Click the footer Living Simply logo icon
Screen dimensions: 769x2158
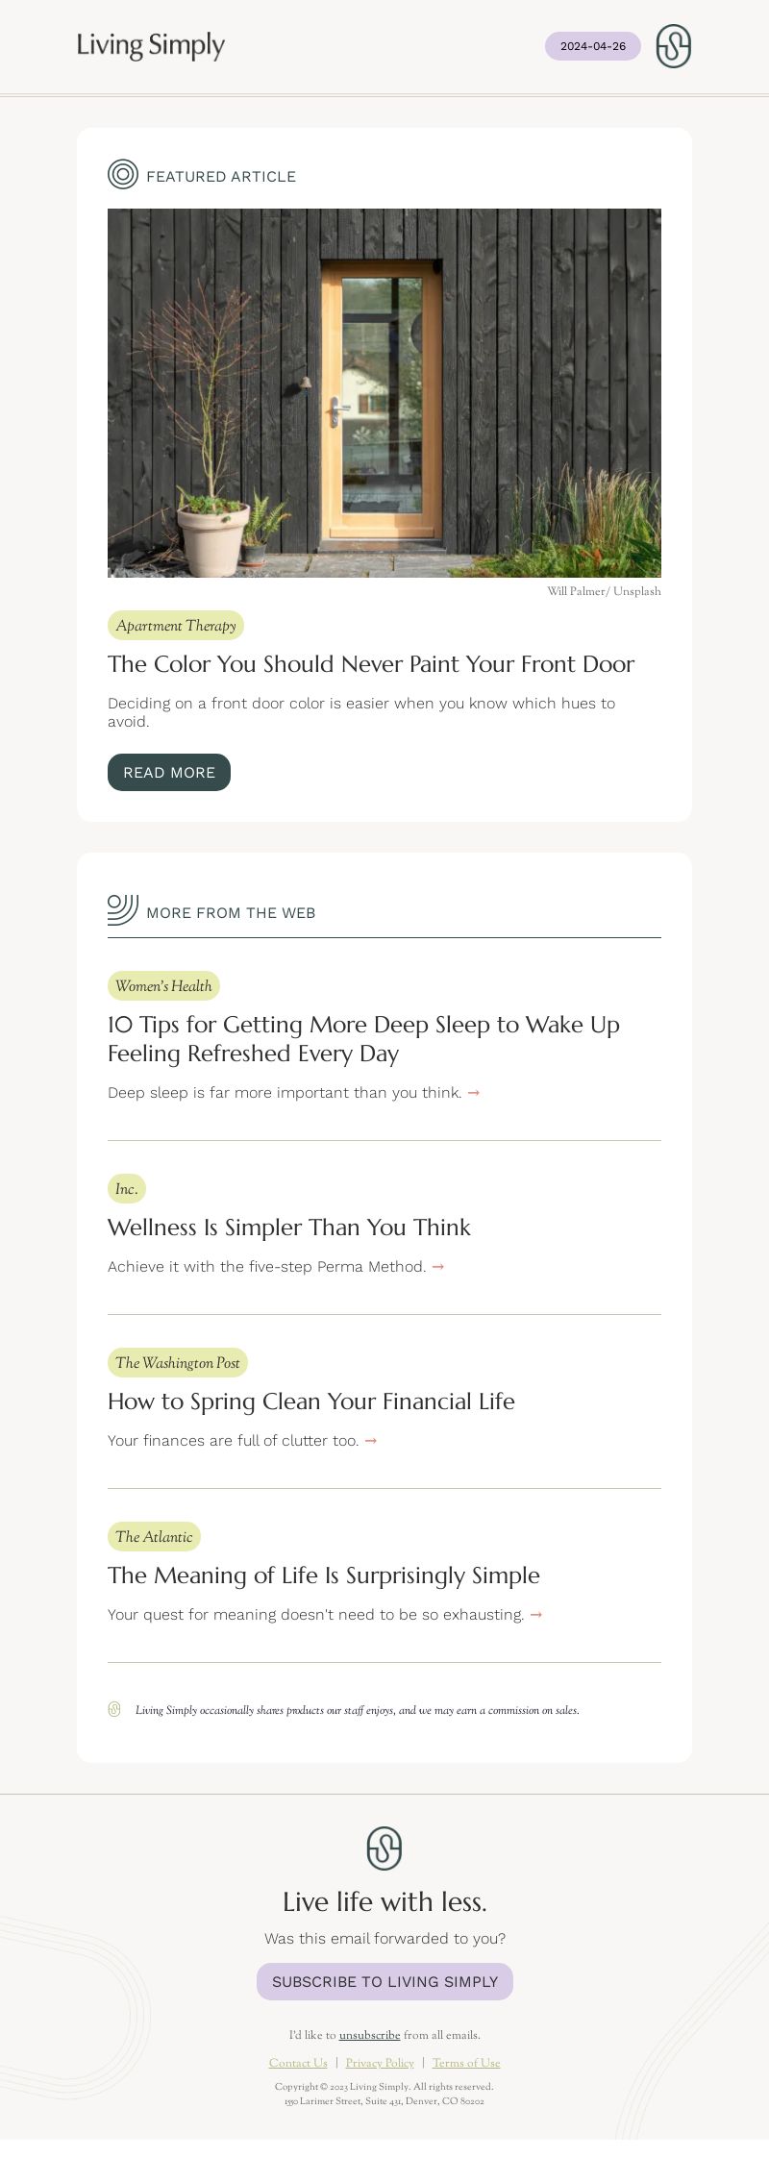click(x=384, y=1848)
